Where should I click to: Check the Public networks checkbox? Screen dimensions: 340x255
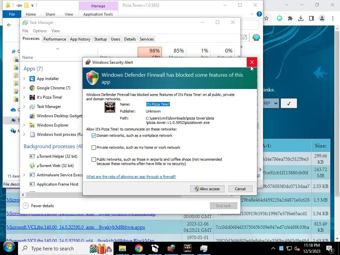tap(94, 160)
